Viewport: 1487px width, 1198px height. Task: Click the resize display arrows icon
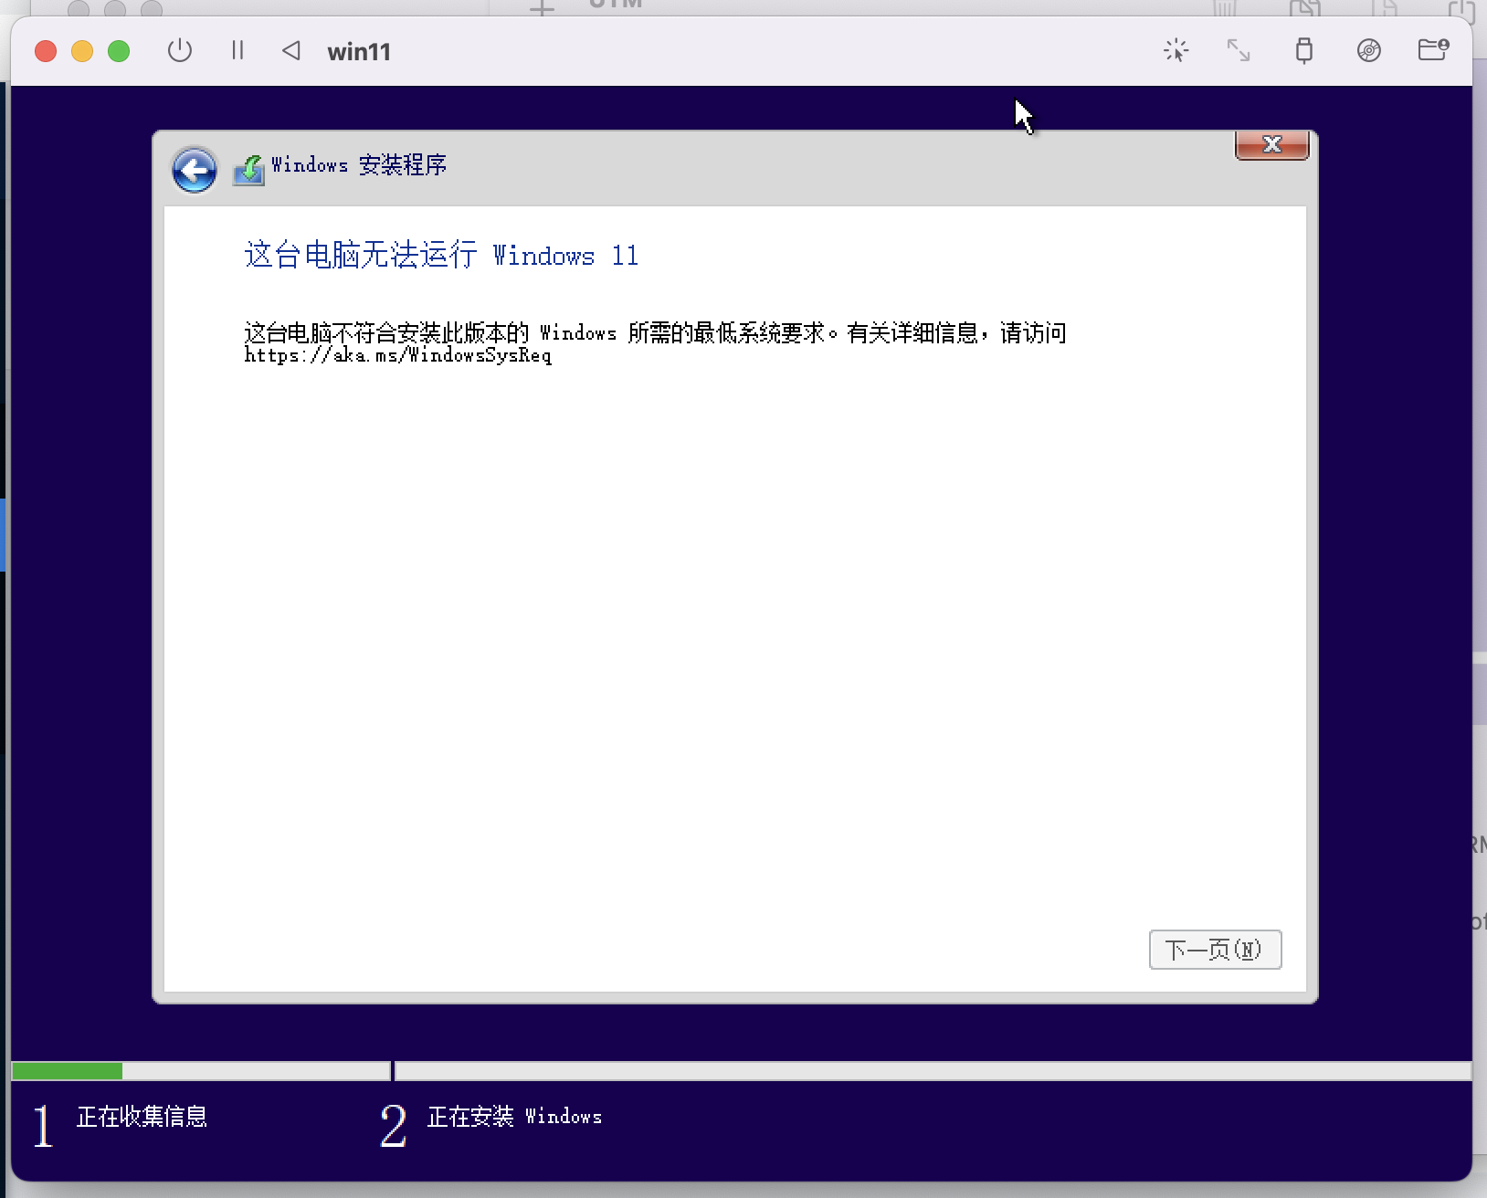click(x=1239, y=50)
